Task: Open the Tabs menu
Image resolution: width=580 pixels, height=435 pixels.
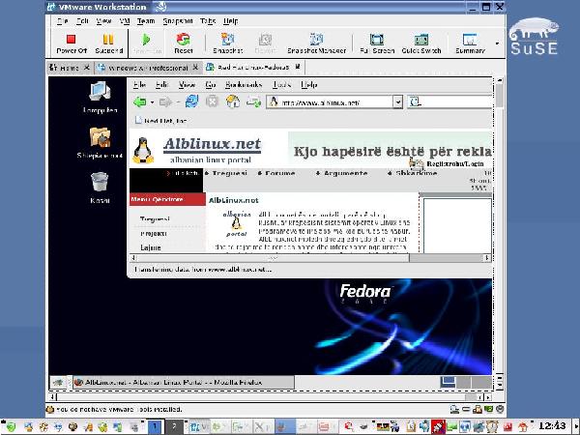Action: 208,21
